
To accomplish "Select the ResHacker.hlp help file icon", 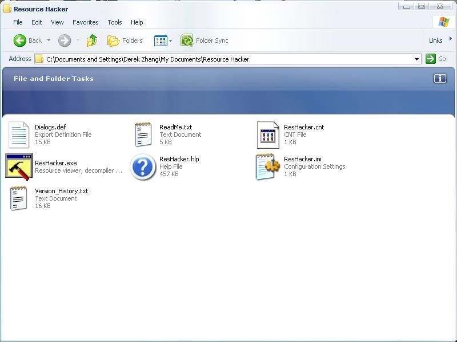I will 143,166.
